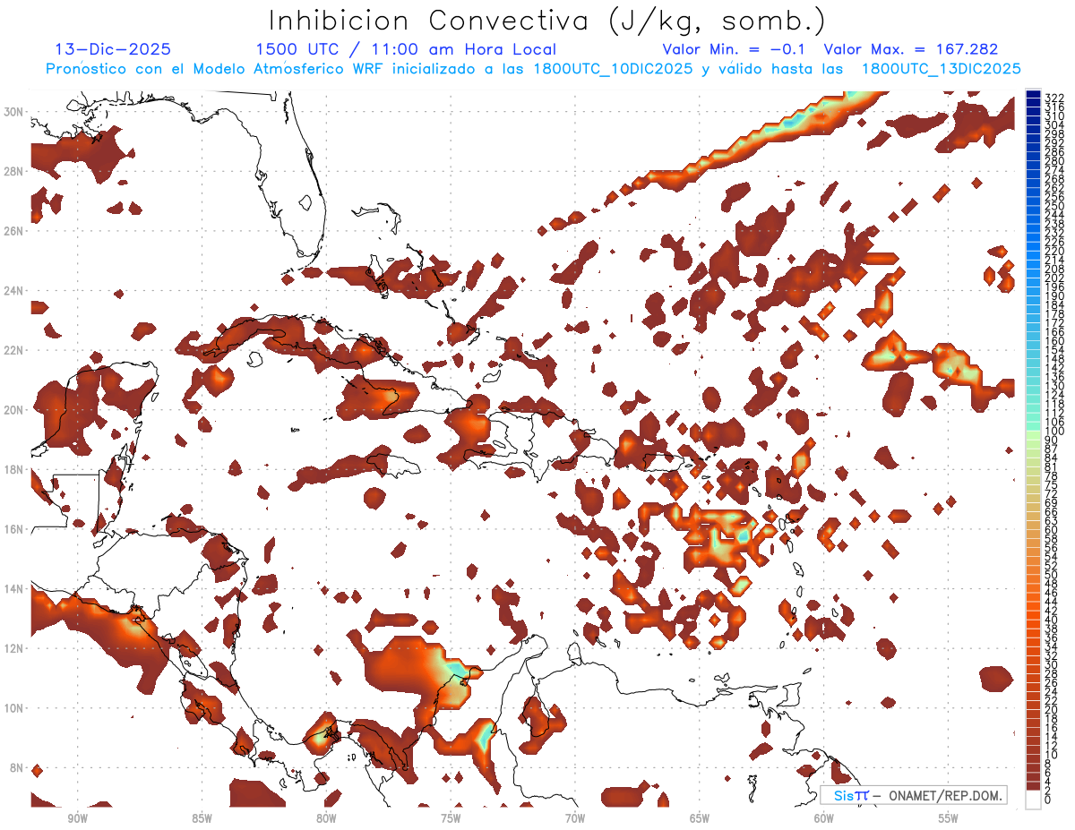Click the 65W longitude label
Image resolution: width=1075 pixels, height=830 pixels.
coord(700,818)
